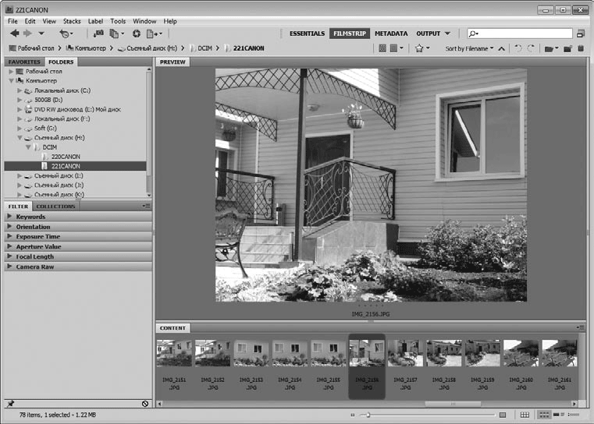The height and width of the screenshot is (424, 594).
Task: Expand the Aperture Value filter
Action: 38,246
